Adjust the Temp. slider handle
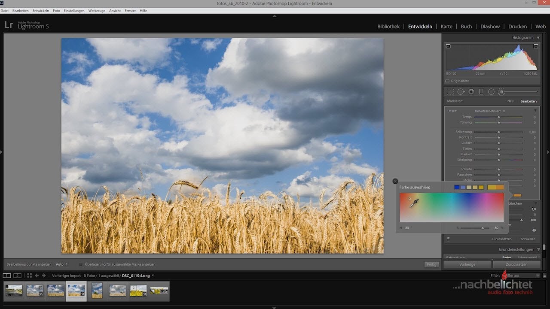Viewport: 550px width, 309px height. pyautogui.click(x=499, y=117)
